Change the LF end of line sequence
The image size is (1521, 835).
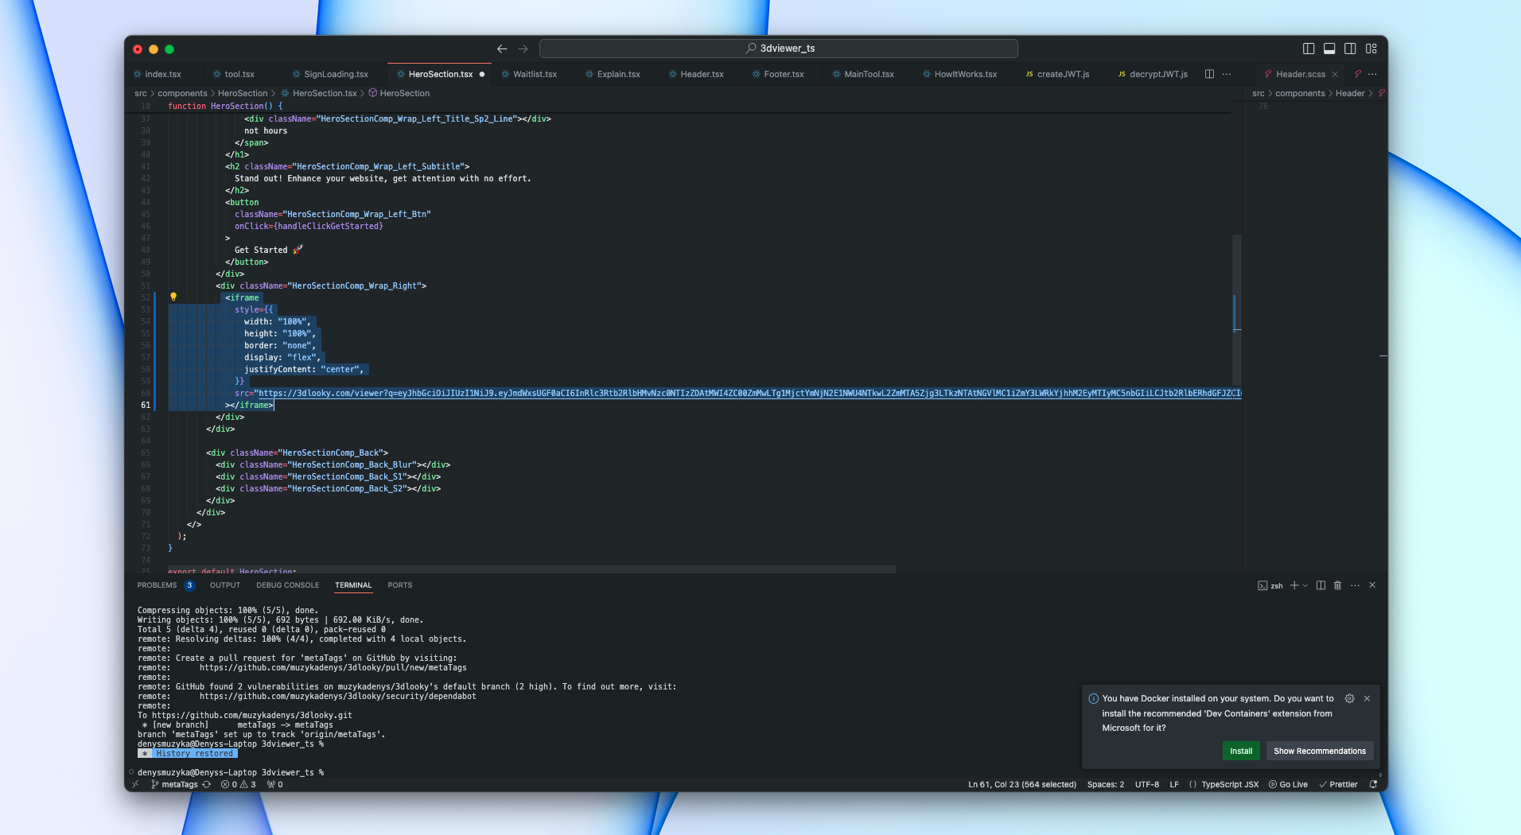(x=1174, y=784)
